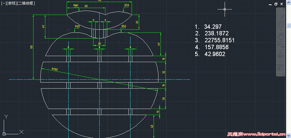Select the R80 radius dimension text
The height and width of the screenshot is (138, 291).
point(76,5)
